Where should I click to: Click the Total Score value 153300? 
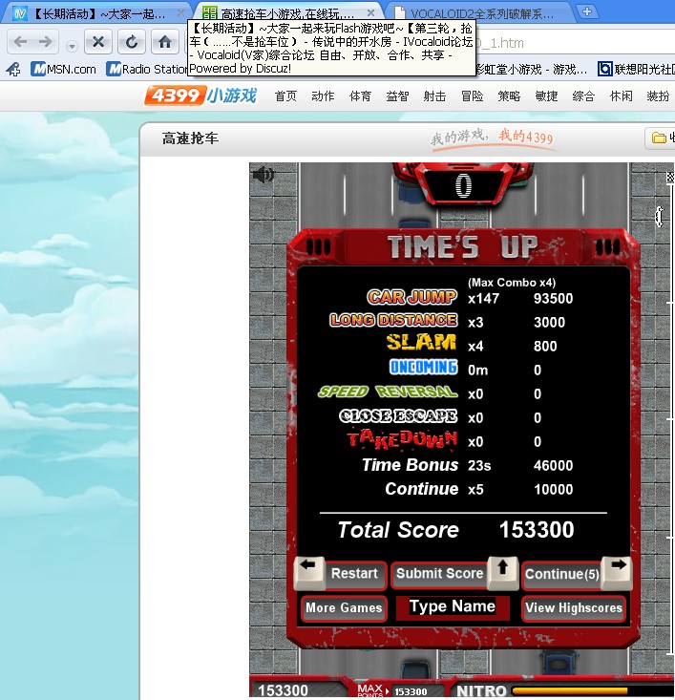[x=537, y=530]
